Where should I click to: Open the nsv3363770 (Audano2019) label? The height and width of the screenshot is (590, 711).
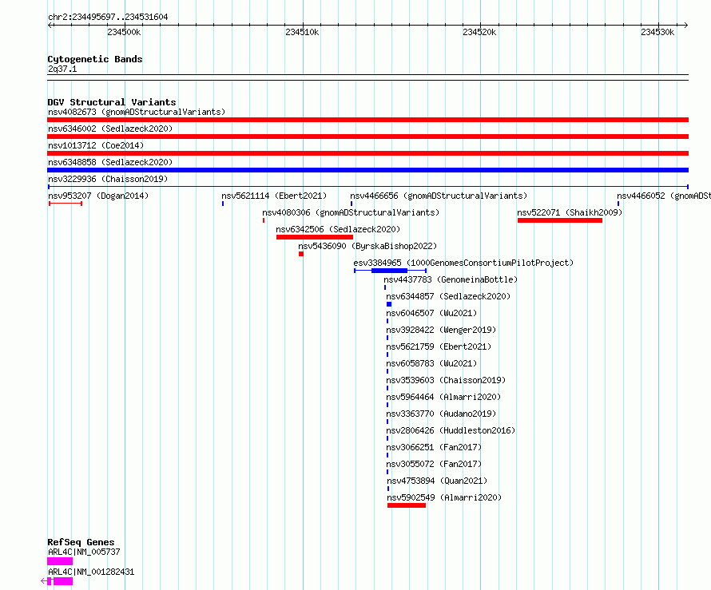(x=441, y=414)
